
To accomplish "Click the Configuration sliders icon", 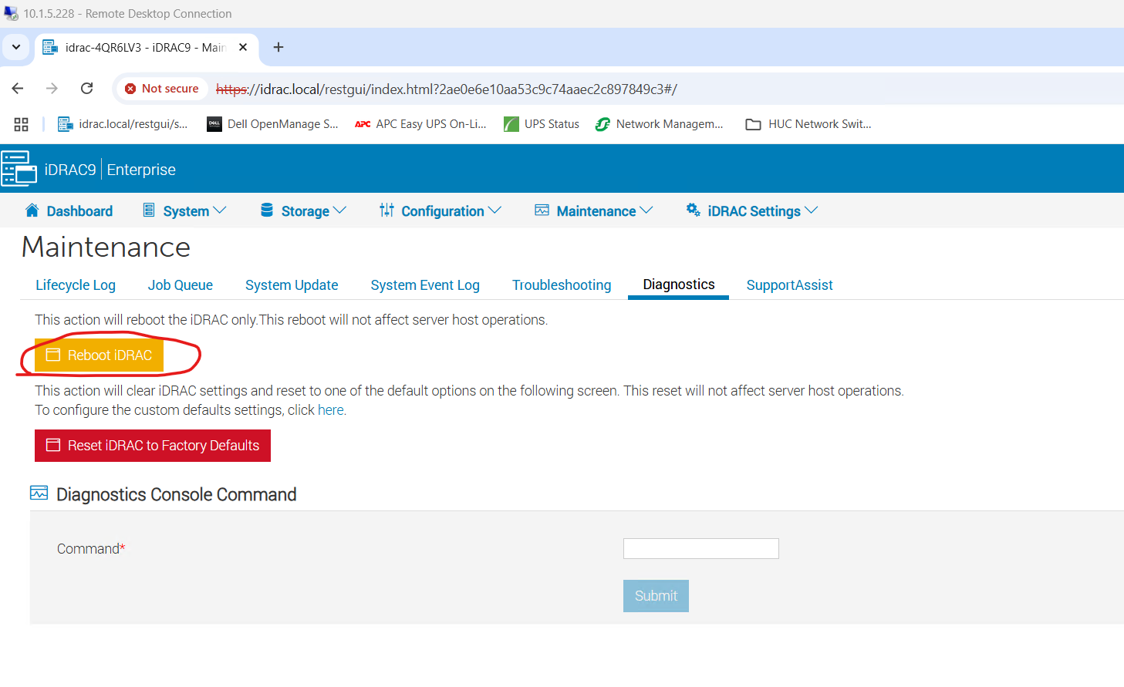I will click(x=386, y=210).
